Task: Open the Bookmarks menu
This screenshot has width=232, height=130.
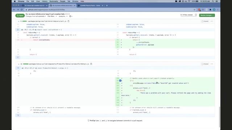Action: (54, 1)
